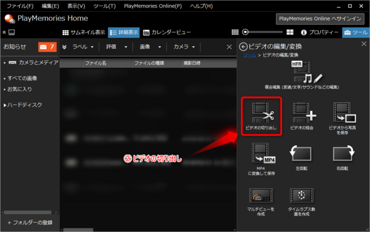Open the ファイル(F) menu
370x232 pixels.
20,6
